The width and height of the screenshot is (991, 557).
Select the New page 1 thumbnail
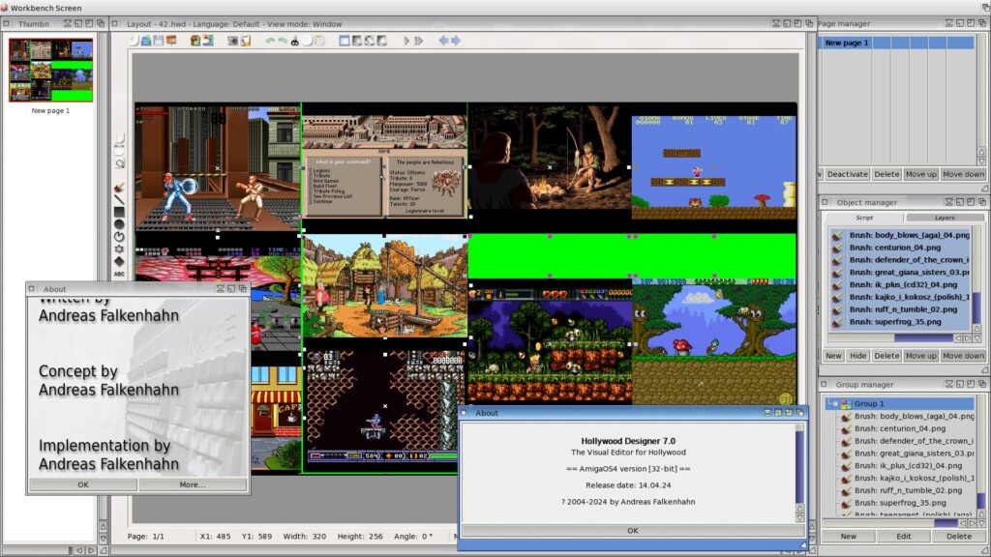[50, 70]
